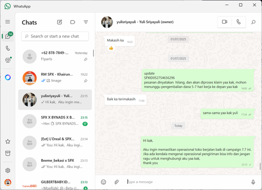Start a new chat with the compose icon
Viewport: 262px width, 190px height.
coord(59,22)
